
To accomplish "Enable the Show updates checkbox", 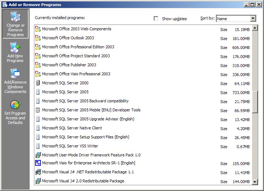I will coord(156,18).
